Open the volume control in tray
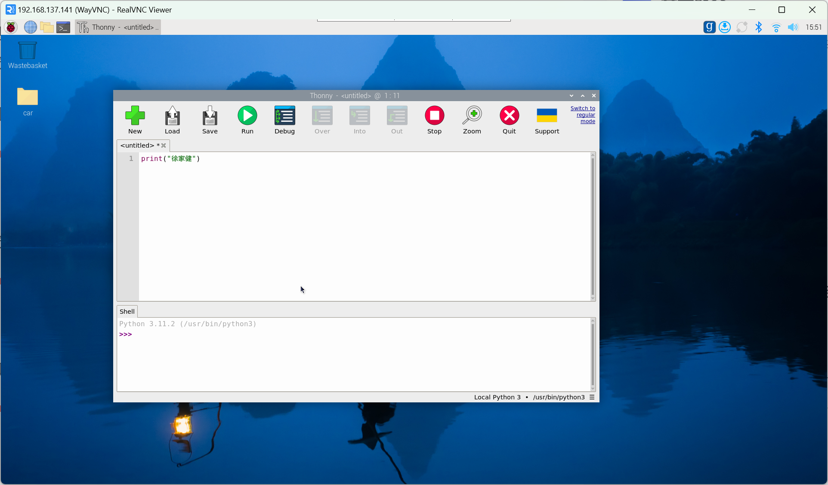 click(793, 27)
